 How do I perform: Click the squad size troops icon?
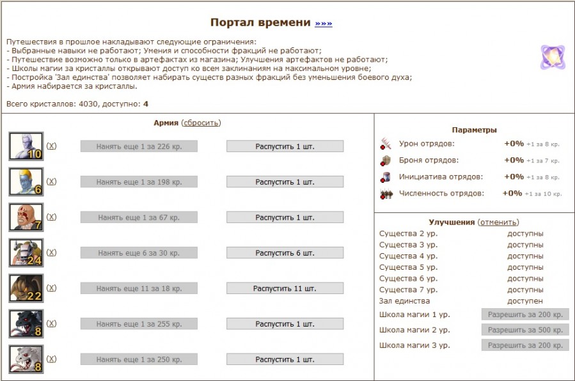pyautogui.click(x=386, y=194)
